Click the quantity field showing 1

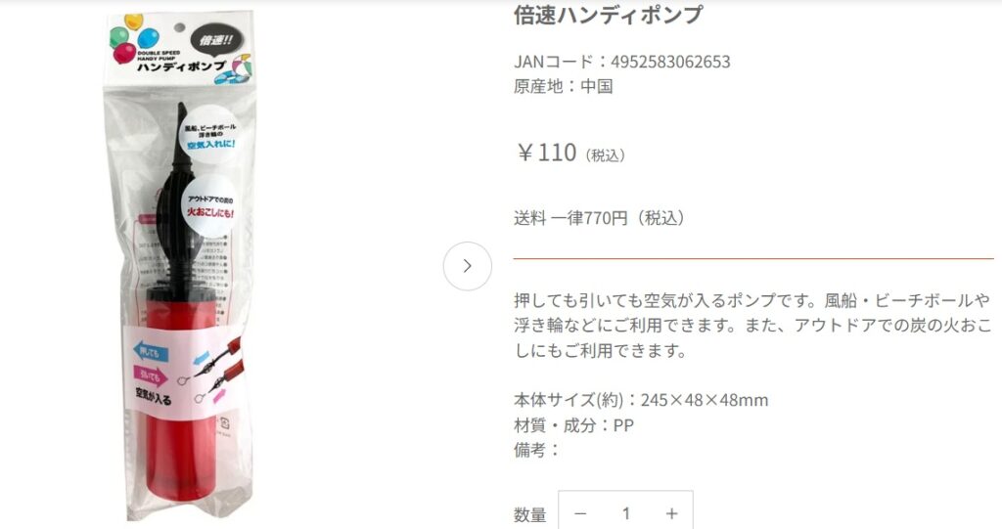(625, 513)
